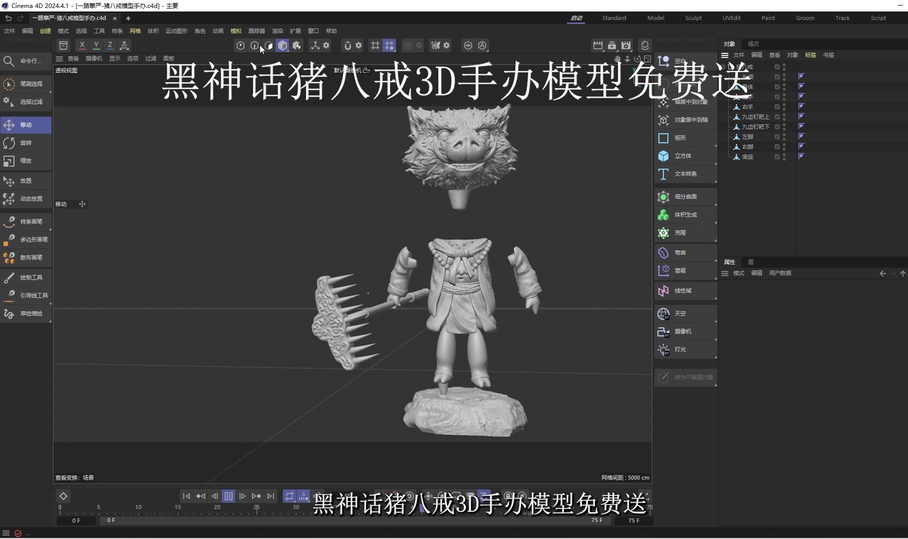Expand cube (立方体) primitives flyout arrow
This screenshot has width=908, height=539.
715,163
